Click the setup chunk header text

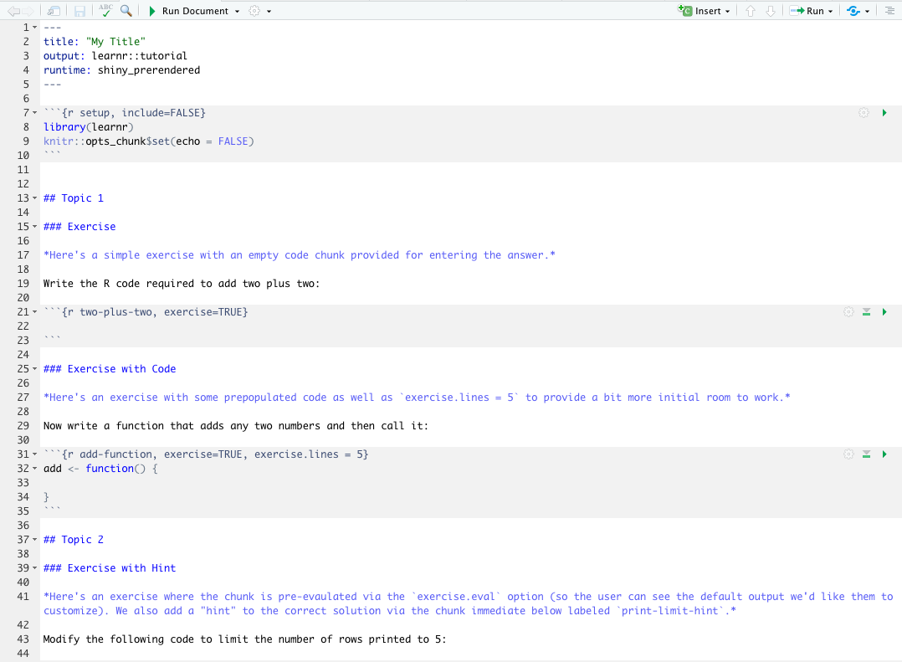coord(124,113)
